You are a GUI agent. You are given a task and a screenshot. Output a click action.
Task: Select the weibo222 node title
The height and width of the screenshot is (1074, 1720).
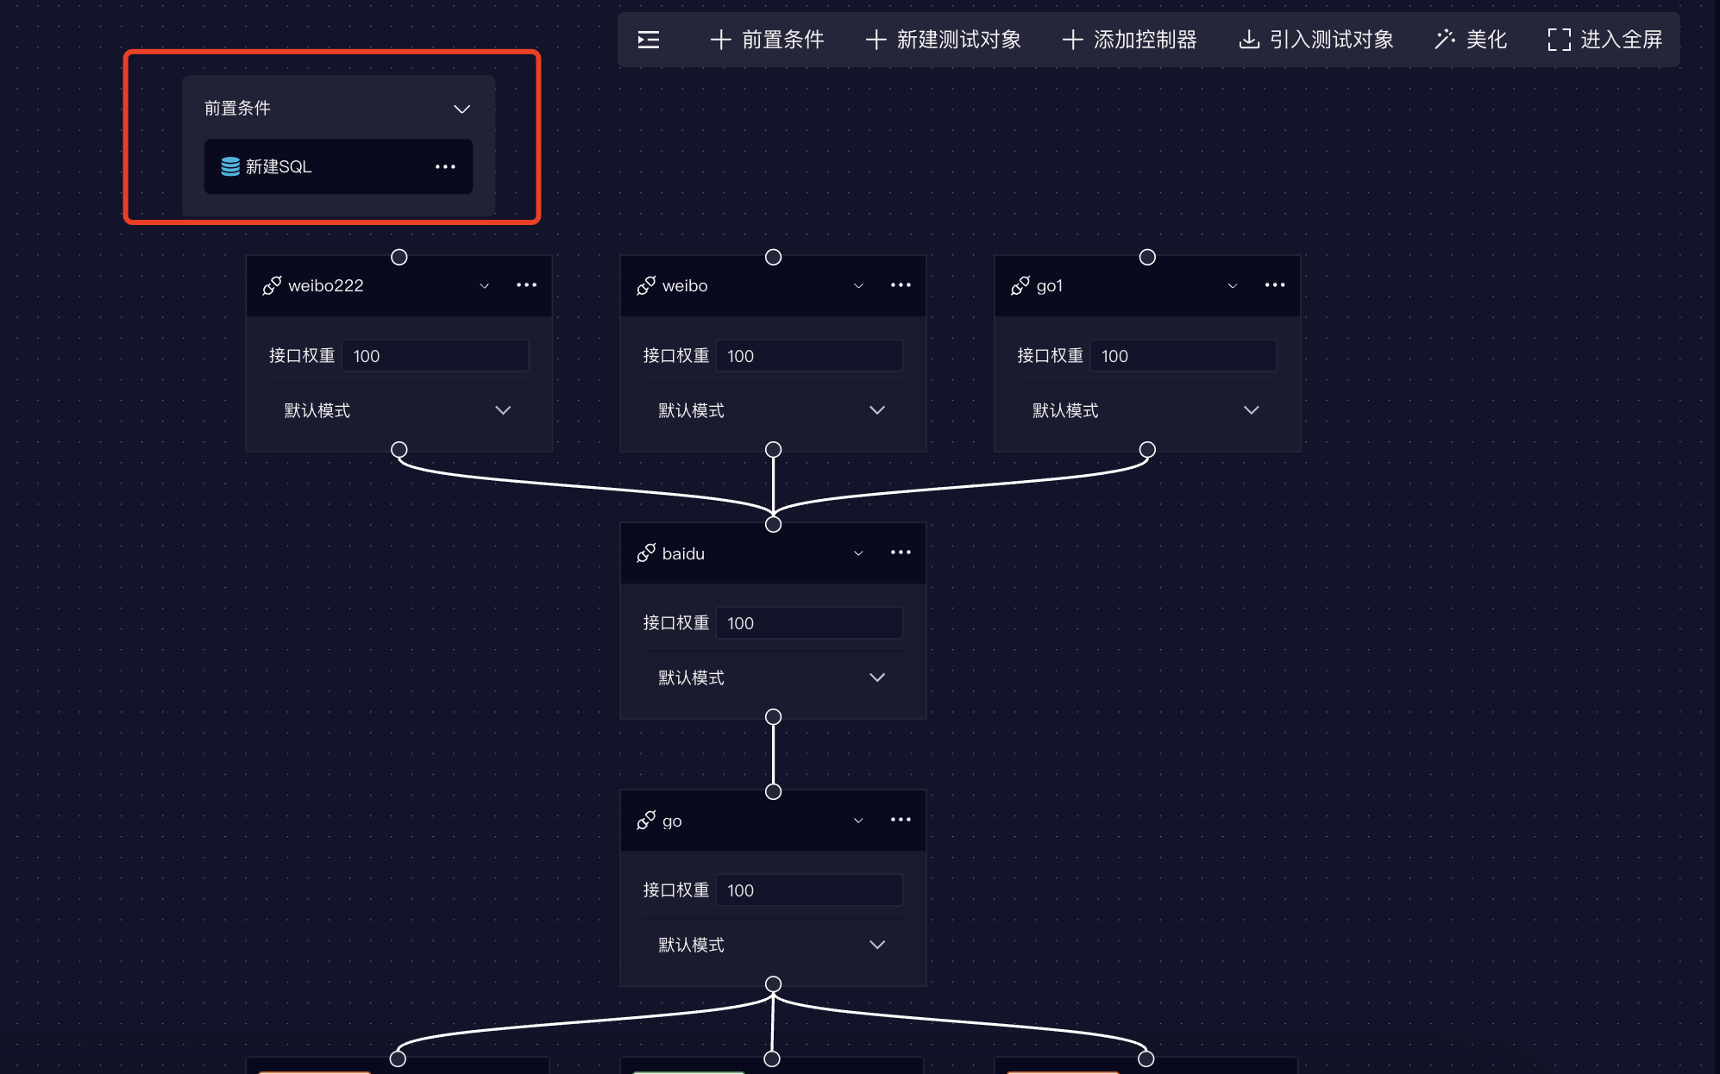[x=326, y=286]
